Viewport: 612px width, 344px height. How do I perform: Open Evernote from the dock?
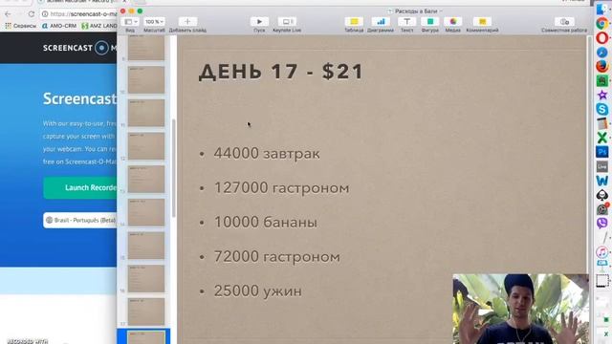[601, 80]
